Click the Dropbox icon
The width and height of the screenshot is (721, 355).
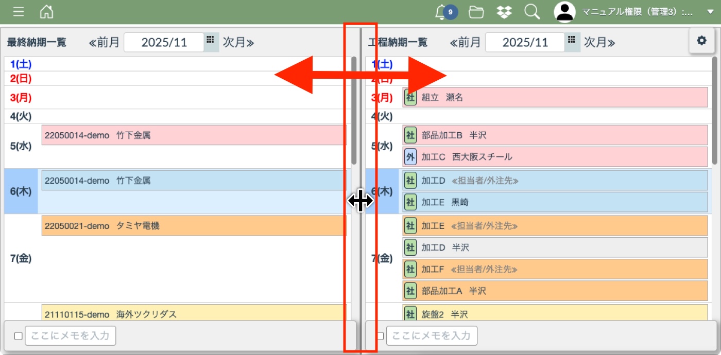click(504, 12)
